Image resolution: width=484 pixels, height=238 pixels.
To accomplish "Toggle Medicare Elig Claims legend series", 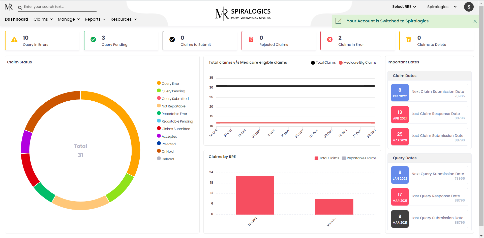I will 357,63.
